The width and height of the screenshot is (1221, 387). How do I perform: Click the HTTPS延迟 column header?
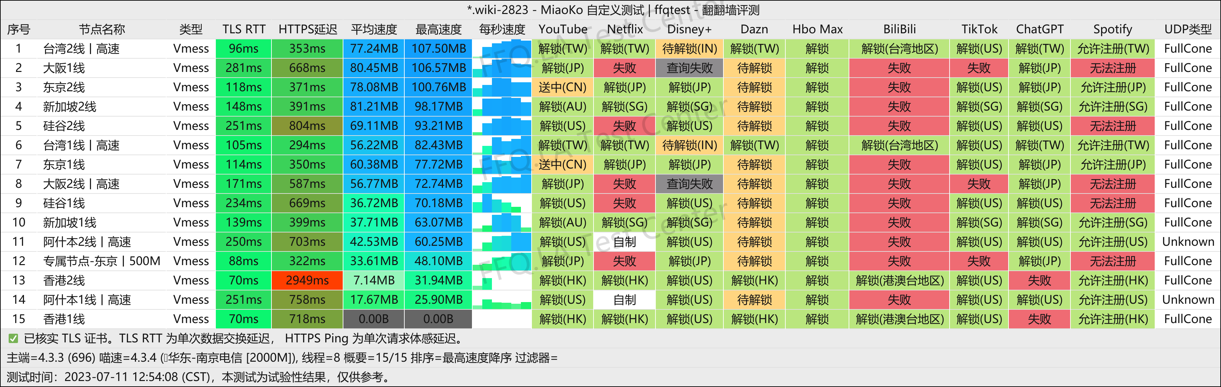[x=308, y=29]
